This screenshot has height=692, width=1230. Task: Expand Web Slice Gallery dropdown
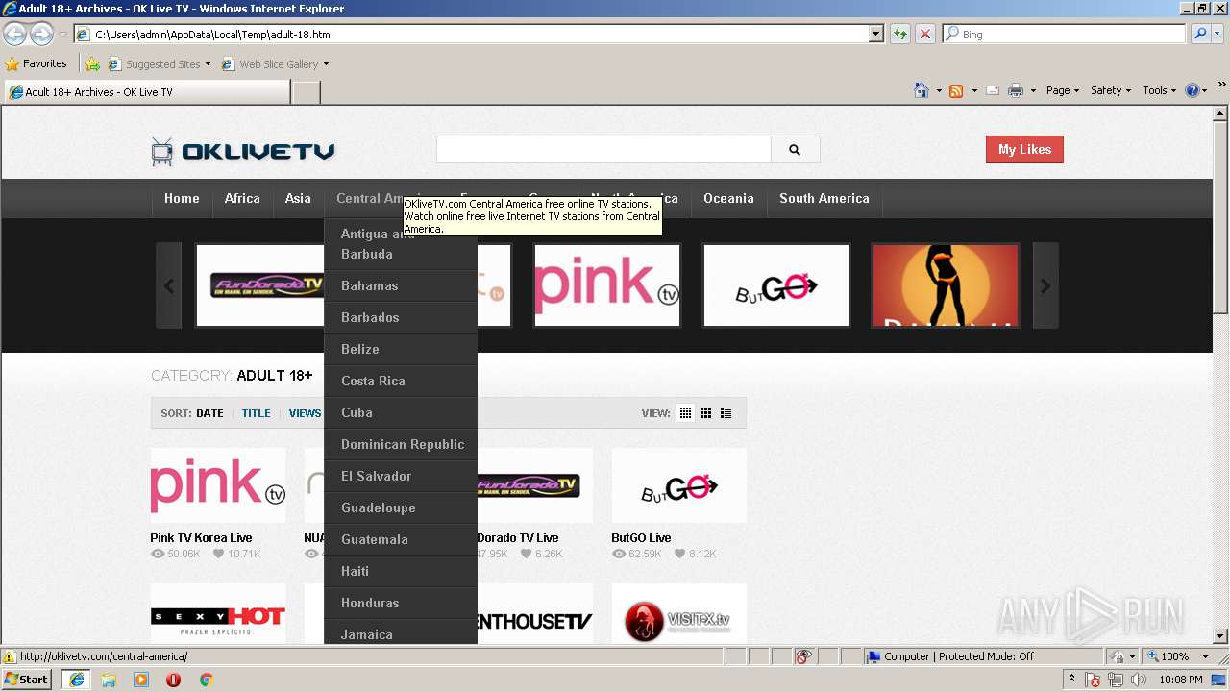[326, 64]
